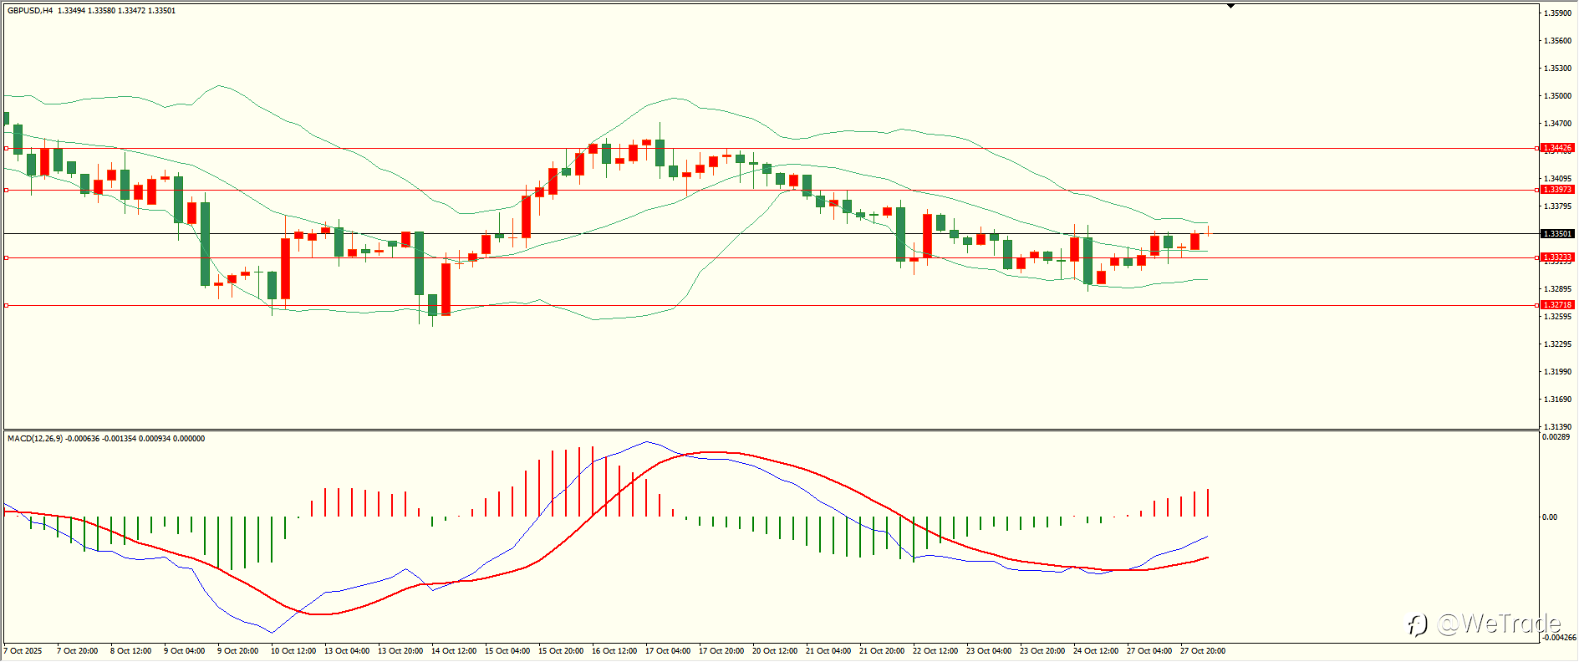Image resolution: width=1579 pixels, height=662 pixels.
Task: Click the 13 Oct 04:00 time label
Action: pos(347,651)
